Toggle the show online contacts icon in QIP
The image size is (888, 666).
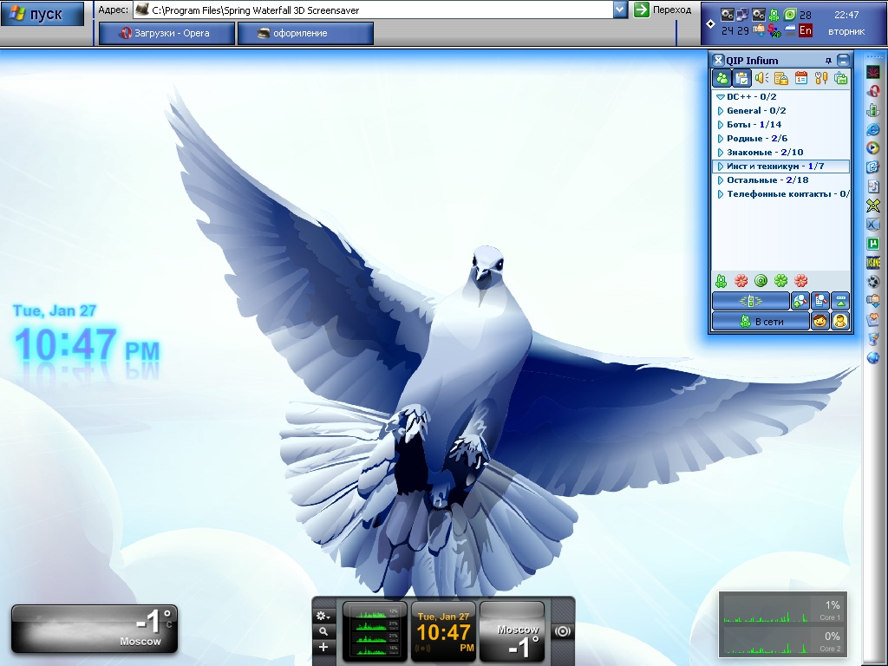coord(721,78)
